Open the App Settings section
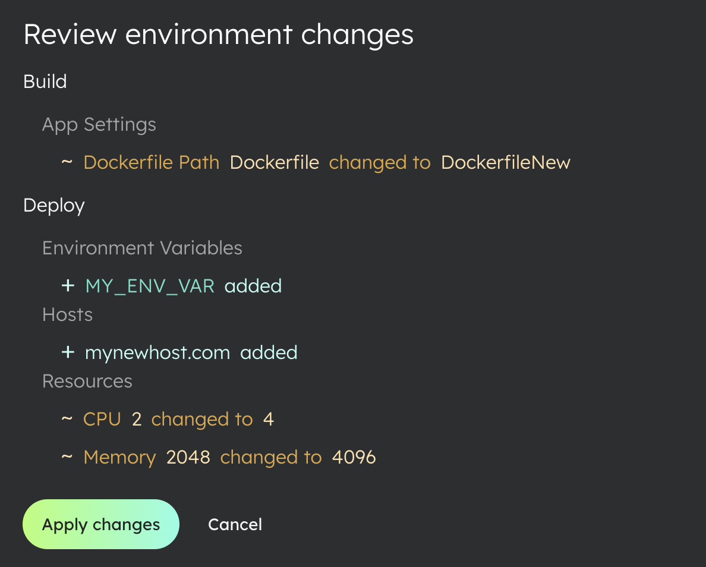 [x=99, y=124]
